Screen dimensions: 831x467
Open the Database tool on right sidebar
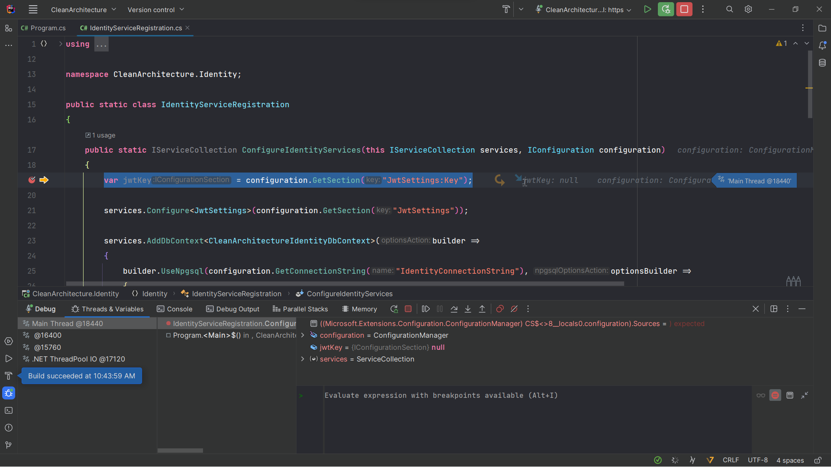pos(822,63)
